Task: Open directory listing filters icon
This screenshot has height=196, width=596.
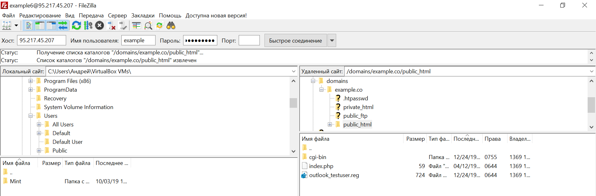Action: point(136,25)
